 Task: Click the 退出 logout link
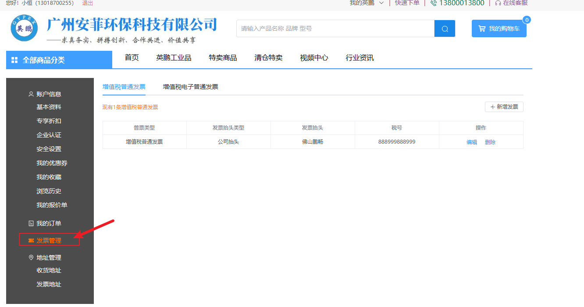pos(88,3)
